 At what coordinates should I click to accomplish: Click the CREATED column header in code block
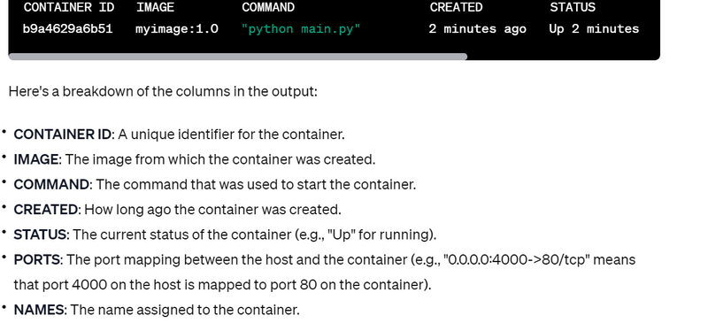click(x=456, y=8)
